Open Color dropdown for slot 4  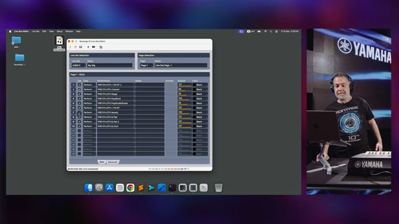(x=200, y=98)
